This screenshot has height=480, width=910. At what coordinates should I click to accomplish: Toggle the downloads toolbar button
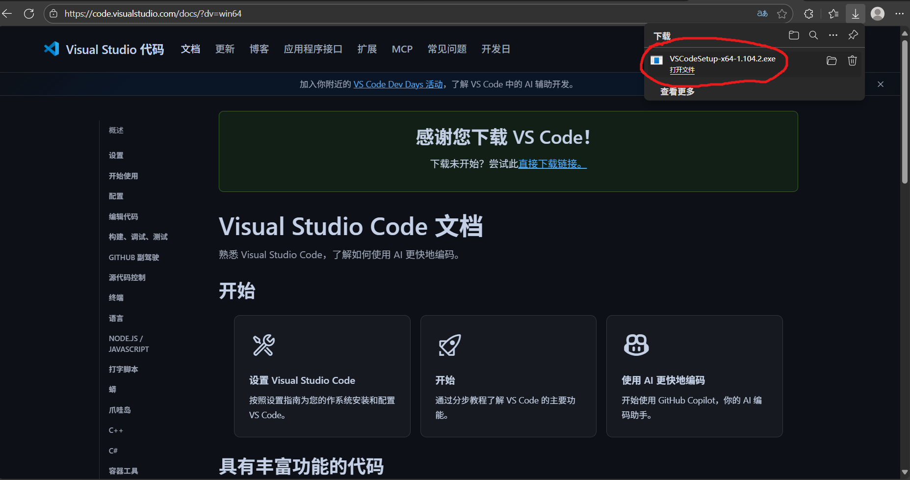(855, 14)
